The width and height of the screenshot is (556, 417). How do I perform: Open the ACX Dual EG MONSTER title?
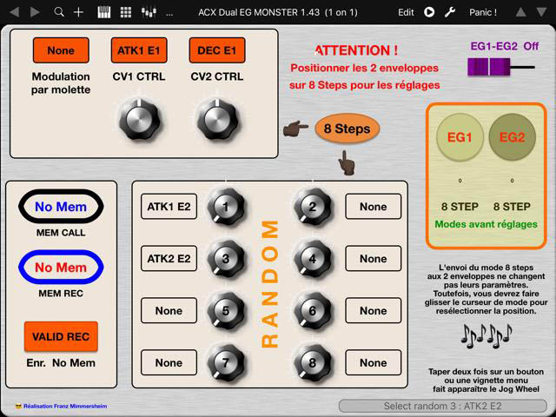coord(278,12)
